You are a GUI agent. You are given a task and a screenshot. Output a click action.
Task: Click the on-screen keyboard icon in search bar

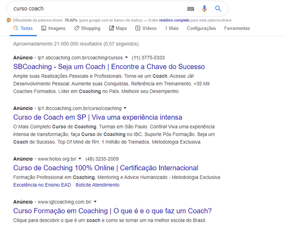point(191,9)
